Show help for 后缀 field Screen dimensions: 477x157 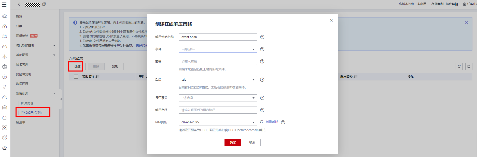click(x=262, y=80)
